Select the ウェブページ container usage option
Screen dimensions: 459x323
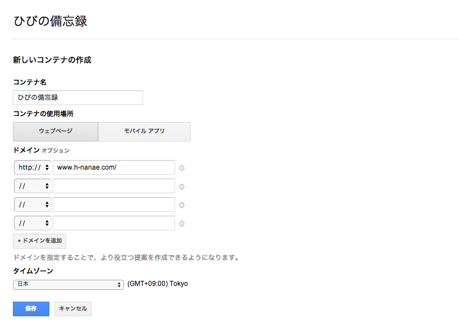(56, 131)
